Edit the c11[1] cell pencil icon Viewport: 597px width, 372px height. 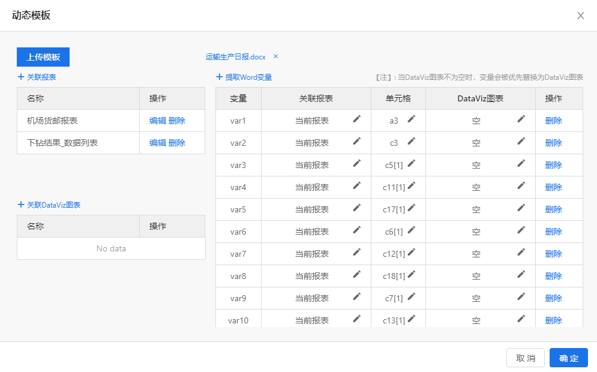click(x=412, y=185)
